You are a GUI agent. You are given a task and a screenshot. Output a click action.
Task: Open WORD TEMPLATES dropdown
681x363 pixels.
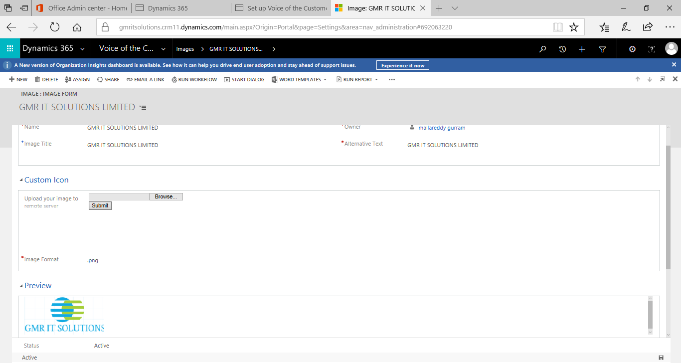[299, 79]
